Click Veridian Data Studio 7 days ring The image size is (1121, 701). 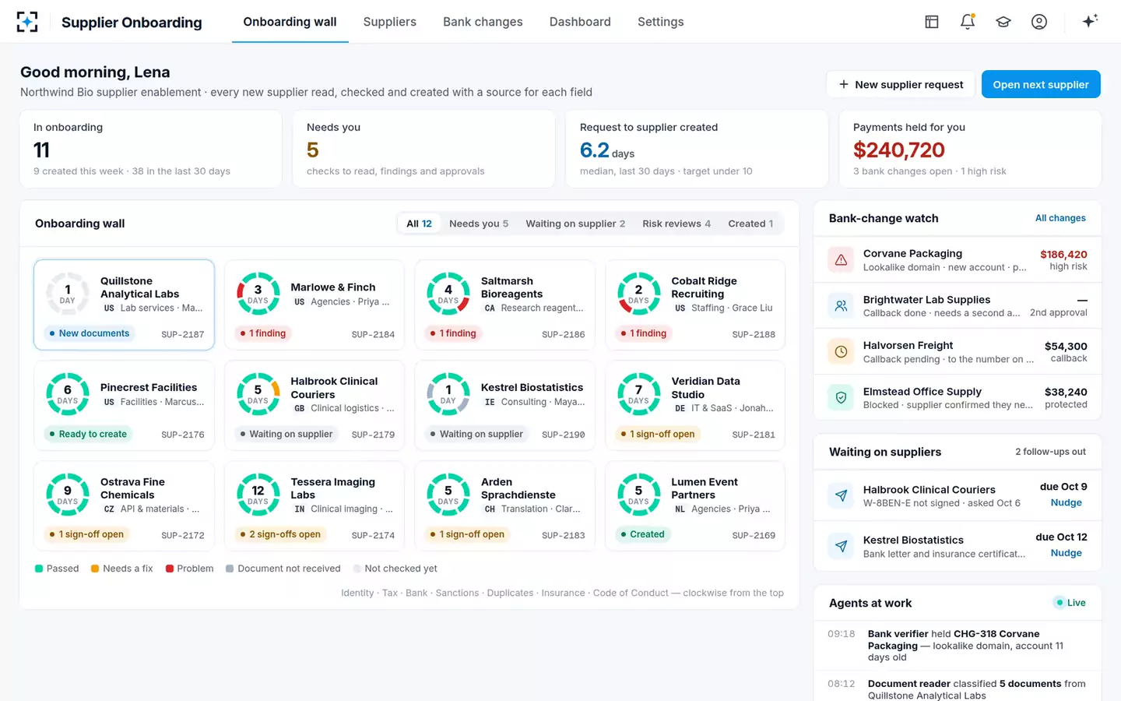(x=638, y=394)
